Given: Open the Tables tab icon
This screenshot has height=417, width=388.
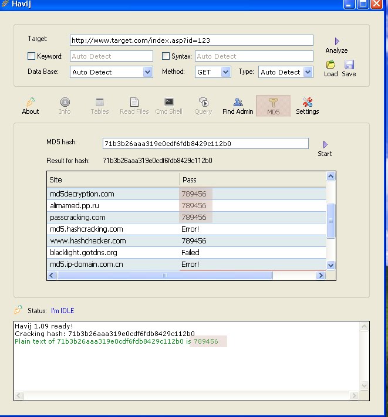Looking at the screenshot, I should tap(100, 102).
